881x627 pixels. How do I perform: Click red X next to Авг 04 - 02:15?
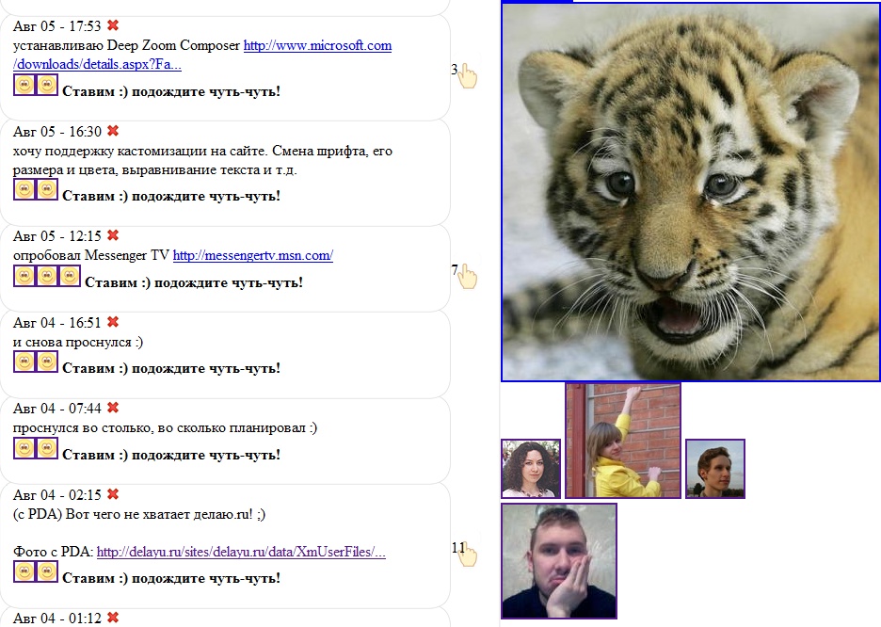(x=113, y=494)
